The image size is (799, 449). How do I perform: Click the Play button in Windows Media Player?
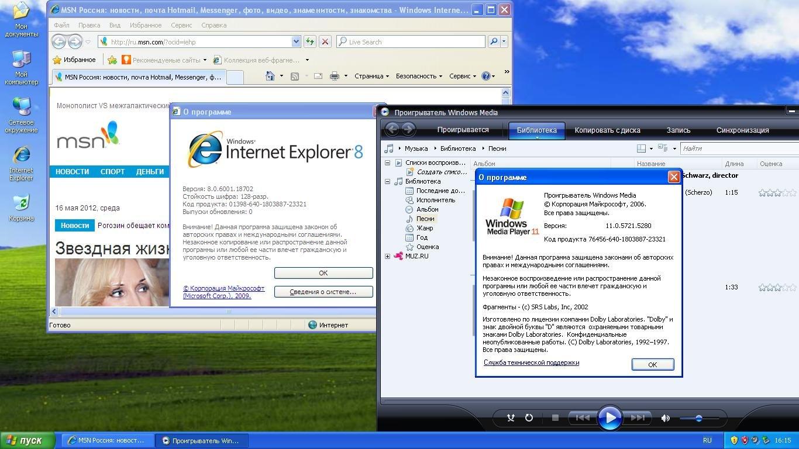pos(609,417)
